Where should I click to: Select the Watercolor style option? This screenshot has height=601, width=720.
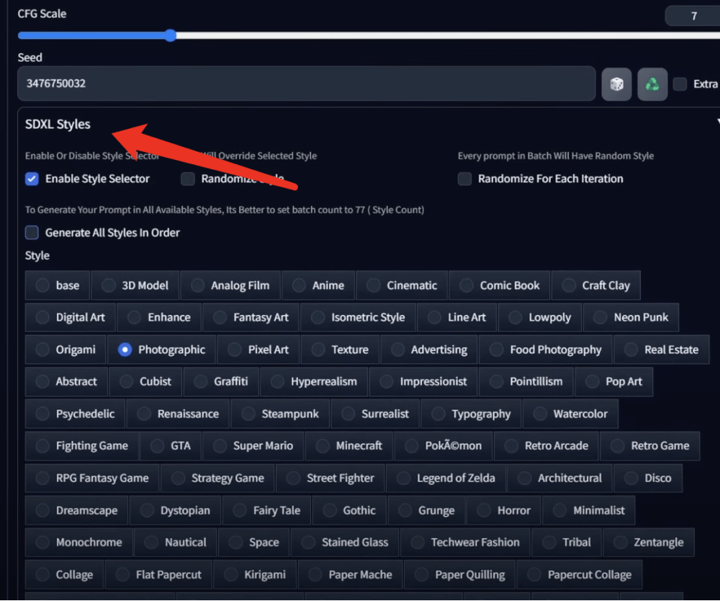coord(570,414)
